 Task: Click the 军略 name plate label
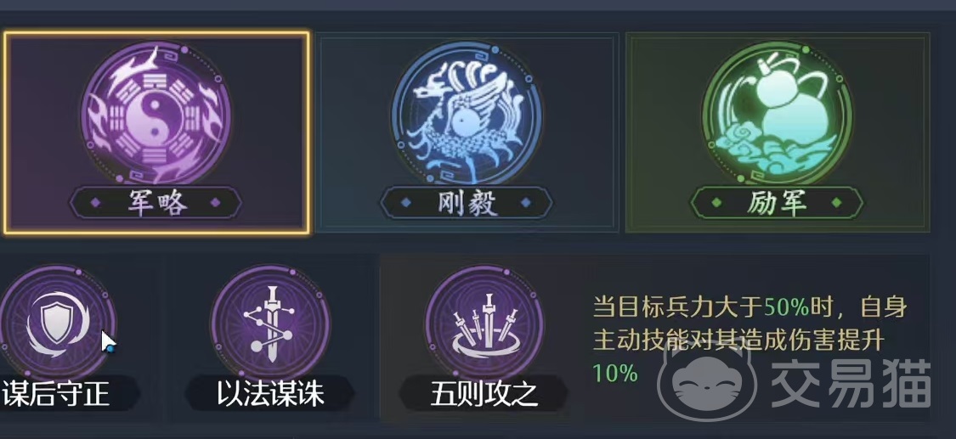point(156,203)
